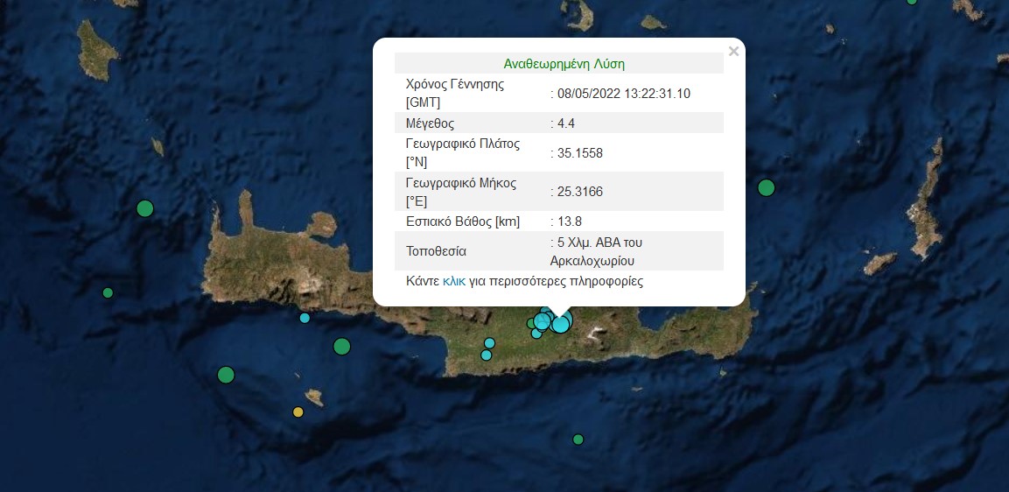Click the magnitude value 4.4
Viewport: 1009px width, 492px height.
[x=565, y=123]
